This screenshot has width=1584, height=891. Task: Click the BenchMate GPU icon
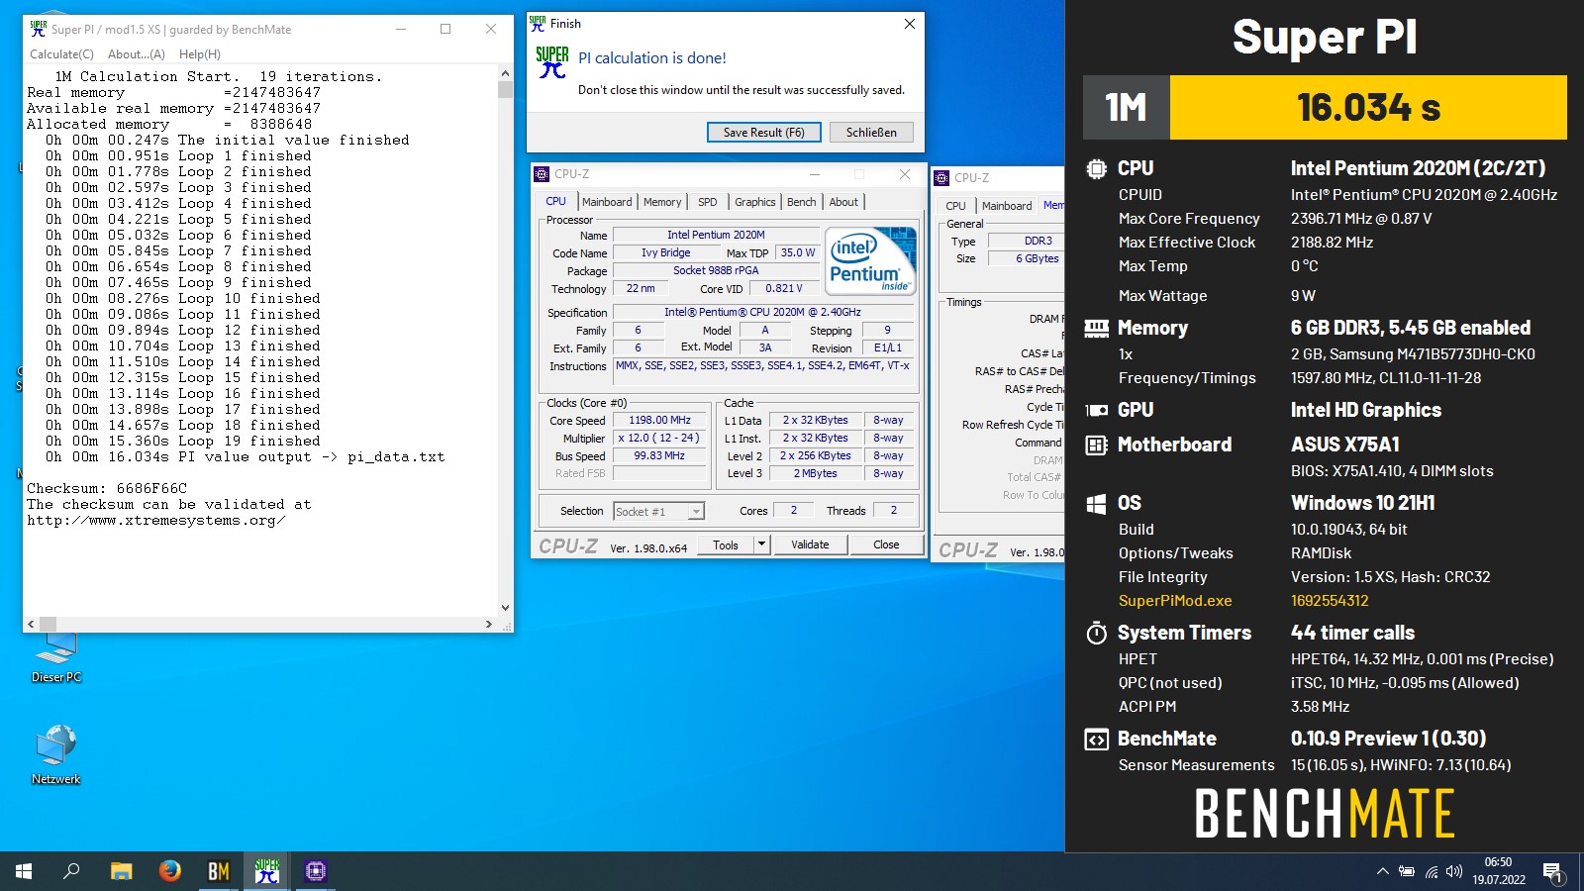click(1096, 410)
